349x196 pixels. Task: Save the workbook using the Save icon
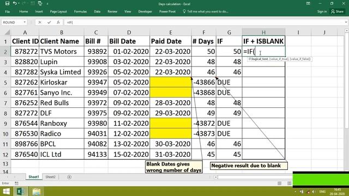(x=7, y=3)
